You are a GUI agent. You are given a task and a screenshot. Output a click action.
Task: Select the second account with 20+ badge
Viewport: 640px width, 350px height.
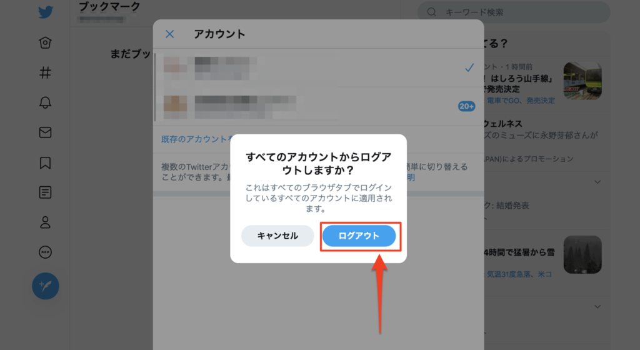click(318, 106)
